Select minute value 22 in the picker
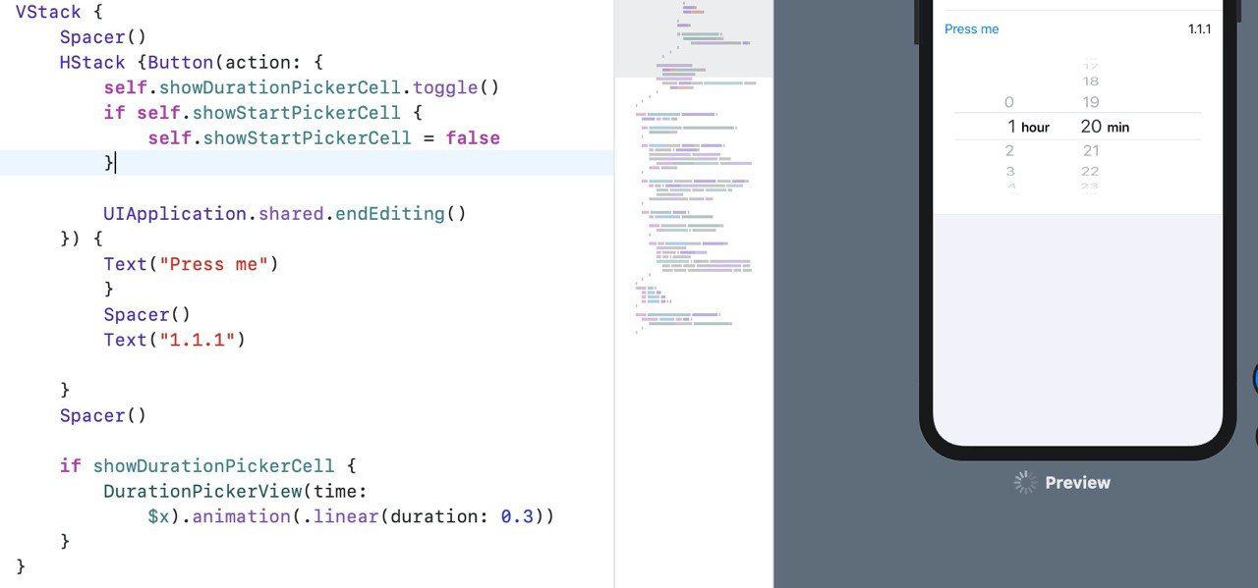This screenshot has height=588, width=1258. coord(1090,171)
